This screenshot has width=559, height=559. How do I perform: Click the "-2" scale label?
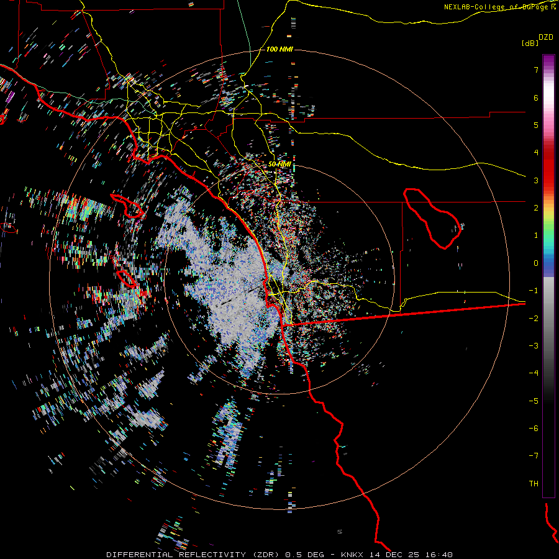534,319
